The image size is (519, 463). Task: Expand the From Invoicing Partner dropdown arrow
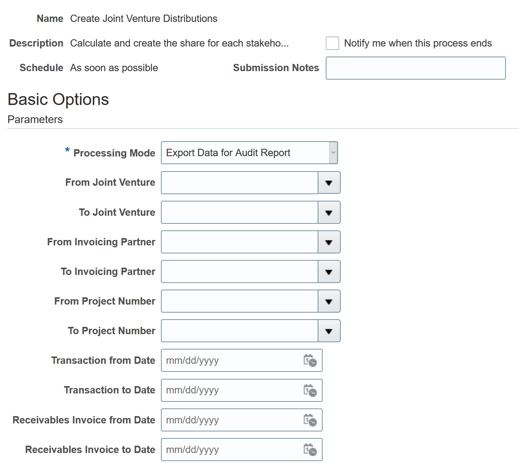pyautogui.click(x=329, y=242)
